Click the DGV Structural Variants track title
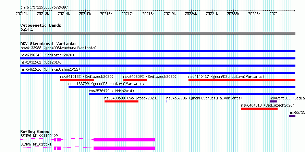 click(x=48, y=44)
